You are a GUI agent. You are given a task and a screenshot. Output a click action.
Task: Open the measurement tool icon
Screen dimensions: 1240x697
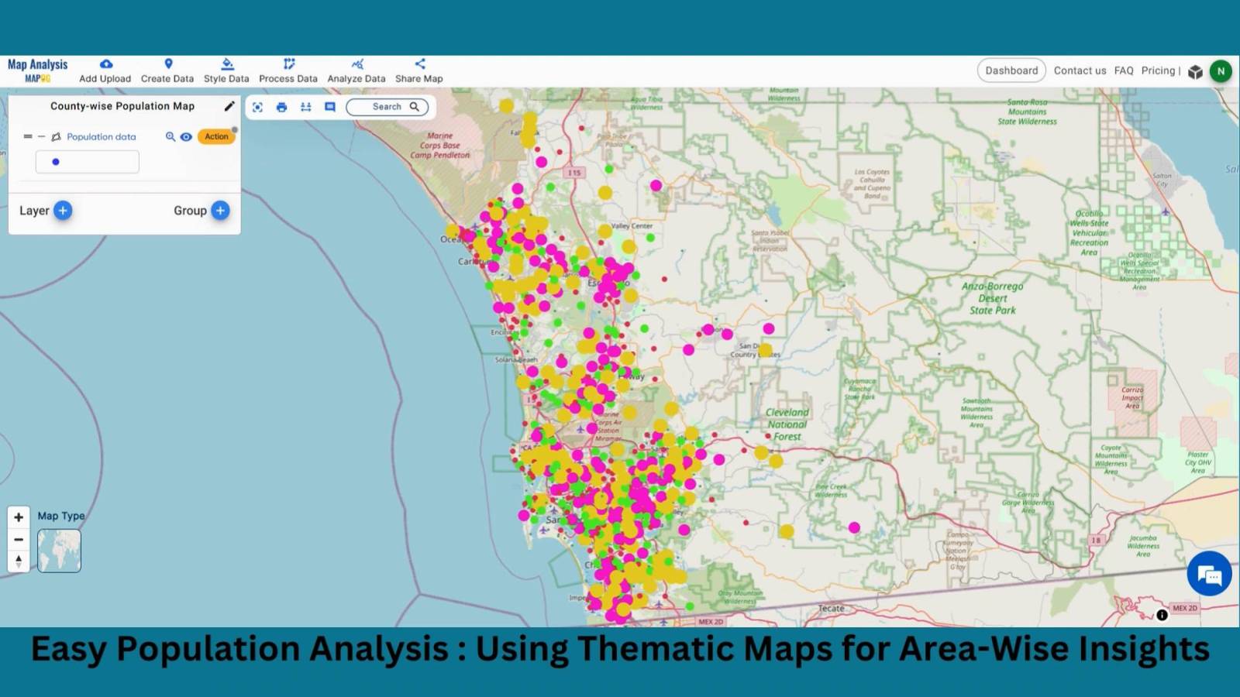tap(305, 107)
